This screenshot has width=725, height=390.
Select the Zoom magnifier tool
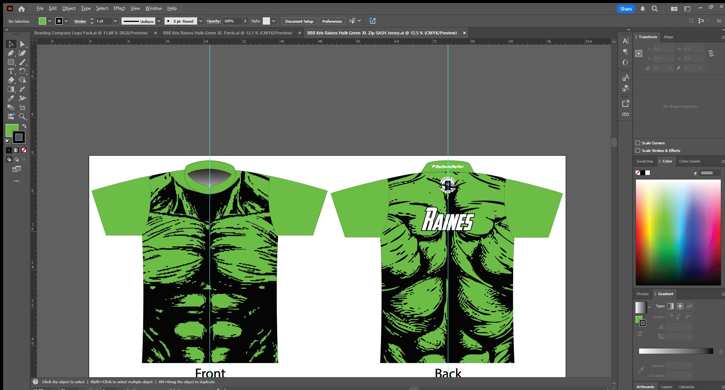(22, 117)
